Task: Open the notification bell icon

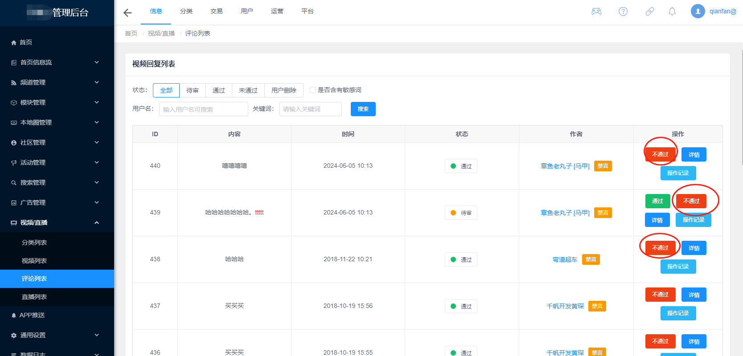Action: click(672, 12)
